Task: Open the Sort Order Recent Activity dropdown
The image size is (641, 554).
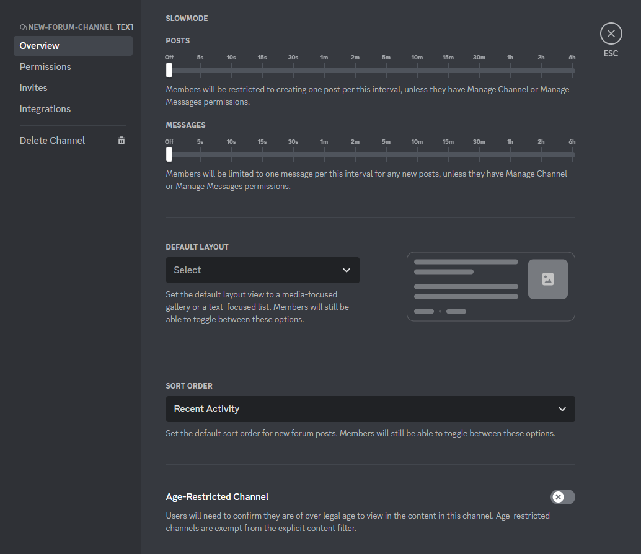Action: pos(370,409)
